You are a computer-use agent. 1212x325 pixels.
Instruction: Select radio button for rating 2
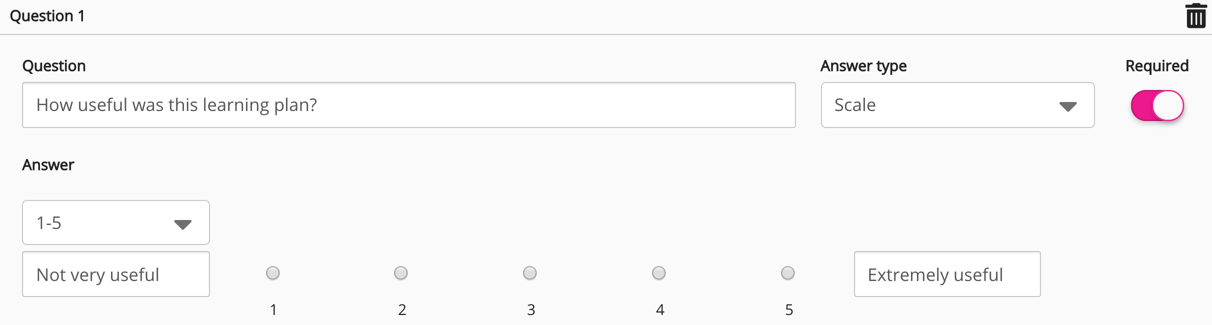tap(401, 273)
